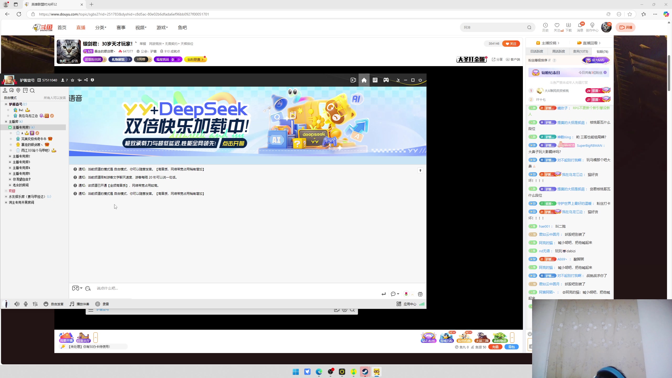
Task: Click the 点击开聊 banner button
Action: click(233, 143)
